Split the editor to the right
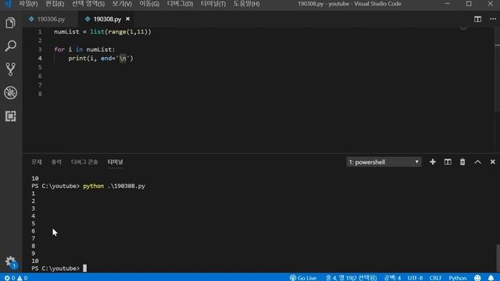 [x=477, y=19]
